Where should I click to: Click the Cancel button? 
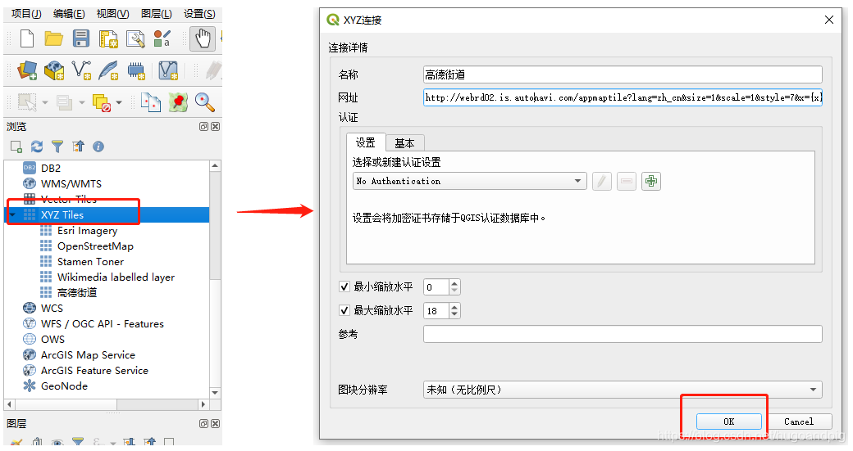(798, 422)
